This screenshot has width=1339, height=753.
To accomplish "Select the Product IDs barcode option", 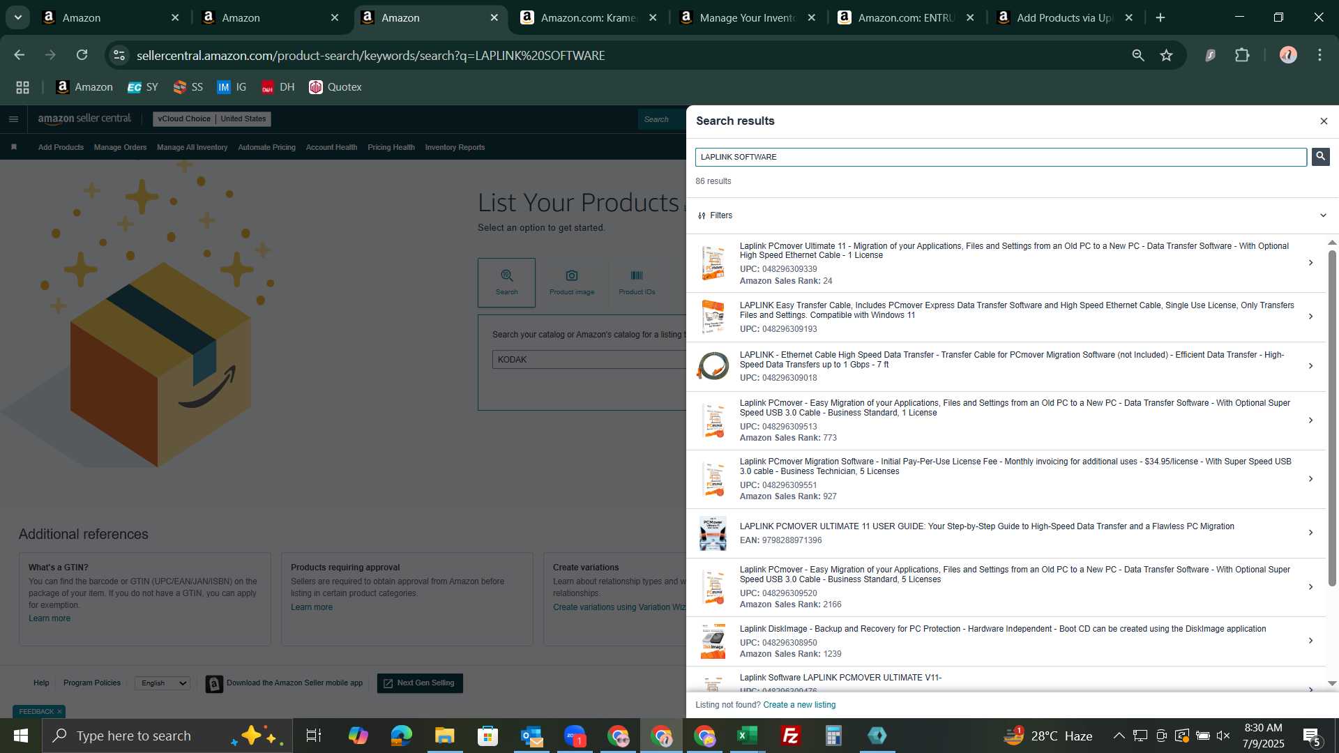I will click(637, 282).
